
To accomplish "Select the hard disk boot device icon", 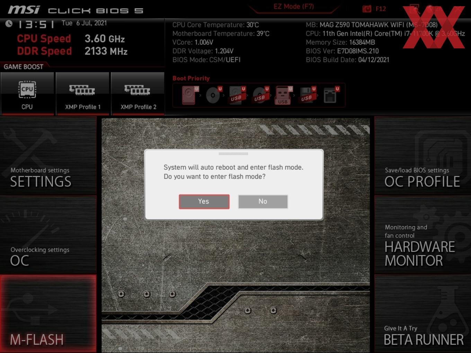I will (x=190, y=95).
